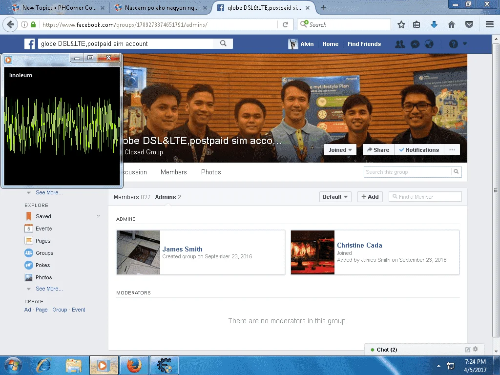The width and height of the screenshot is (500, 375).
Task: Open Windows Explorer folder on taskbar
Action: point(74,365)
